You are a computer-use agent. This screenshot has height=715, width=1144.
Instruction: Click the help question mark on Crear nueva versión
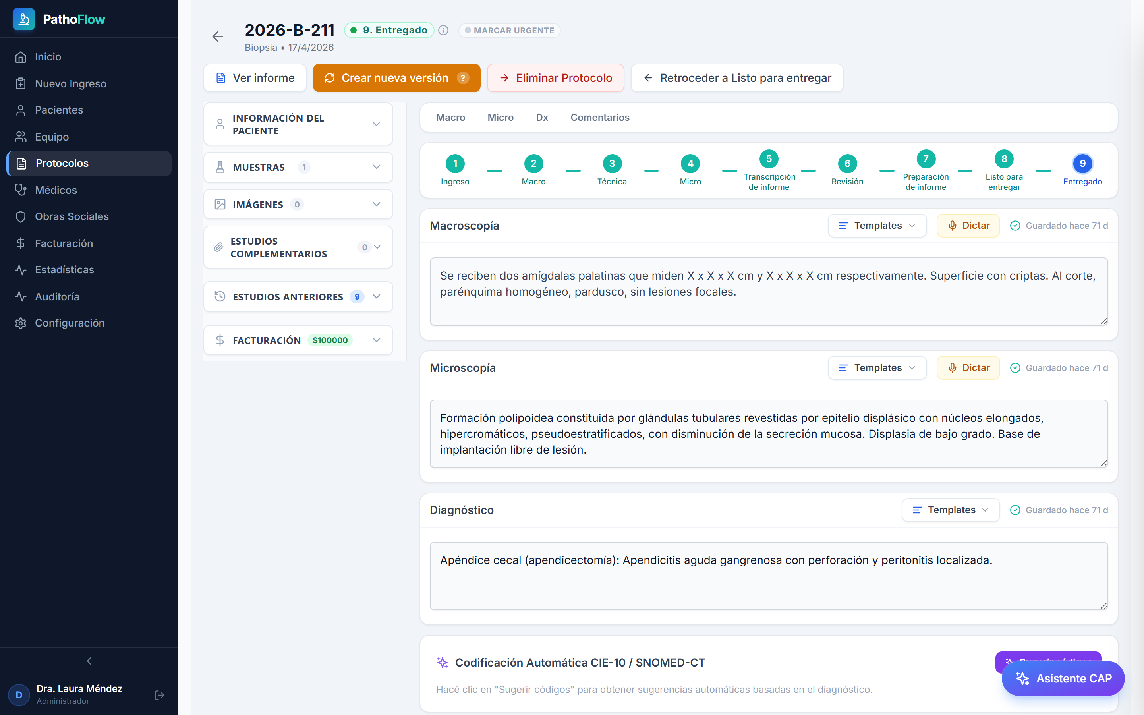[463, 78]
